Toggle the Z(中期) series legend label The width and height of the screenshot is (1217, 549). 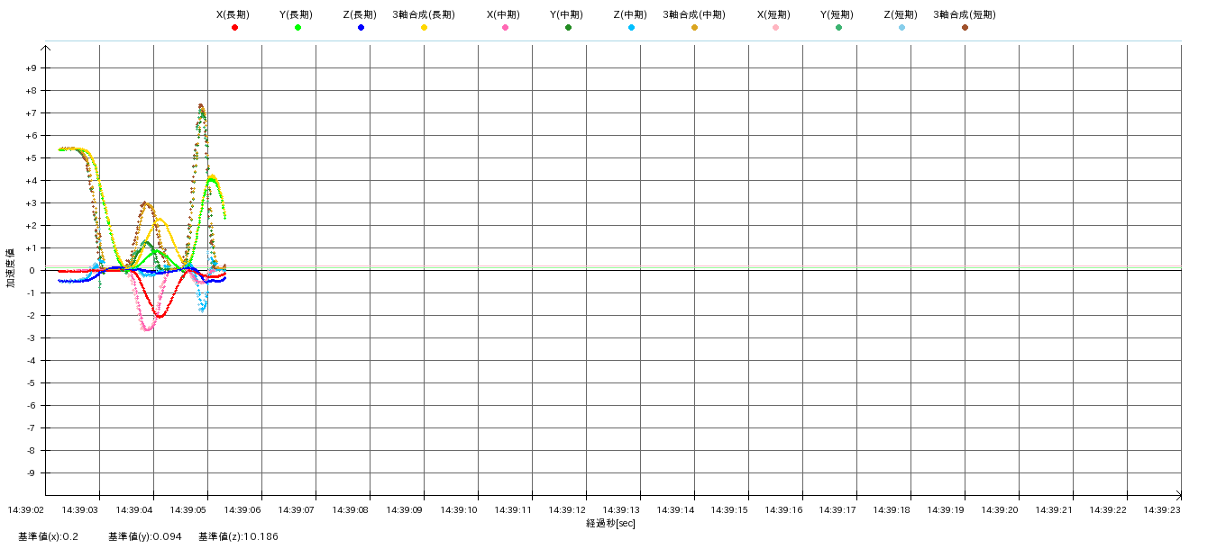[x=630, y=14]
